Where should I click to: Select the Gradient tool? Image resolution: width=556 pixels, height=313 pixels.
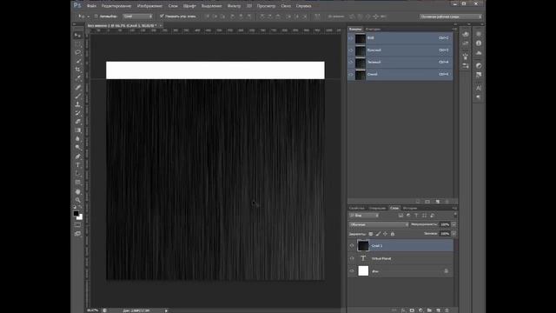point(77,130)
